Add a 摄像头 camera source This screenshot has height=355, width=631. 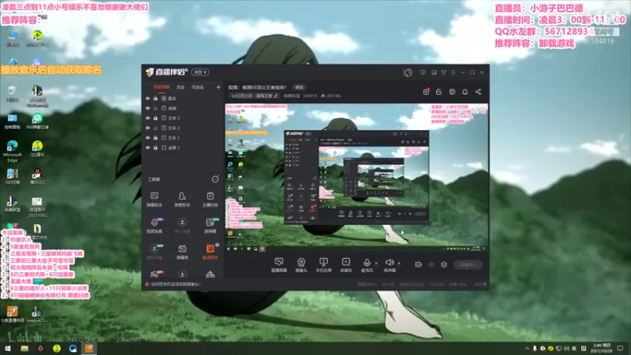(301, 265)
